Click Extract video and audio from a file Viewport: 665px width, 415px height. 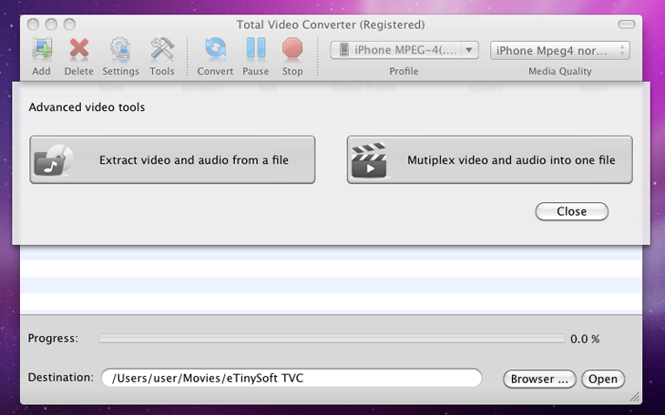point(172,160)
